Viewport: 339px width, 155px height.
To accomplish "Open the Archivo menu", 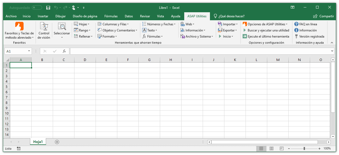I will coord(11,16).
